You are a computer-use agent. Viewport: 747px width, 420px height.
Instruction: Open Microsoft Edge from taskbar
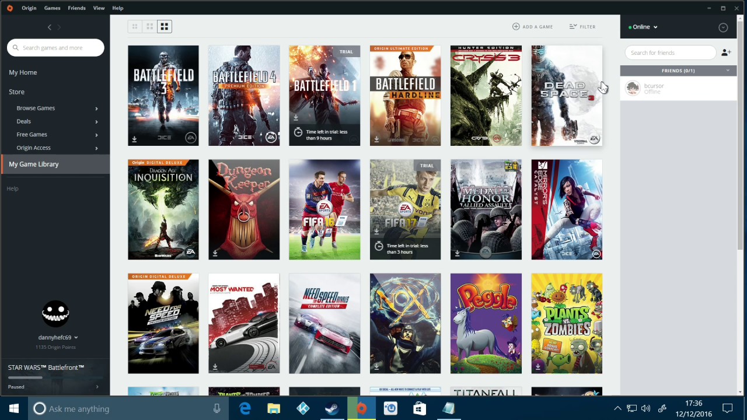click(245, 408)
